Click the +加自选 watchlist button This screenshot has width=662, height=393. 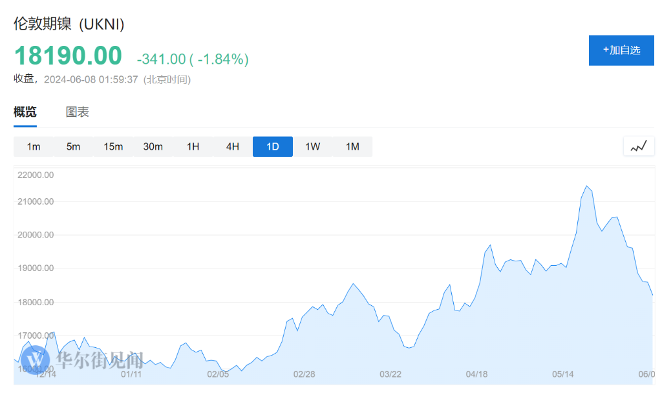(x=621, y=50)
